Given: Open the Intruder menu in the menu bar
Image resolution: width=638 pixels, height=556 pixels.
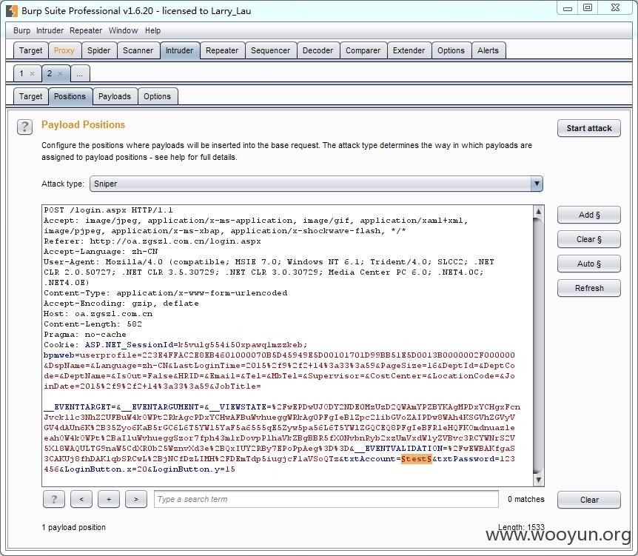Looking at the screenshot, I should [50, 30].
